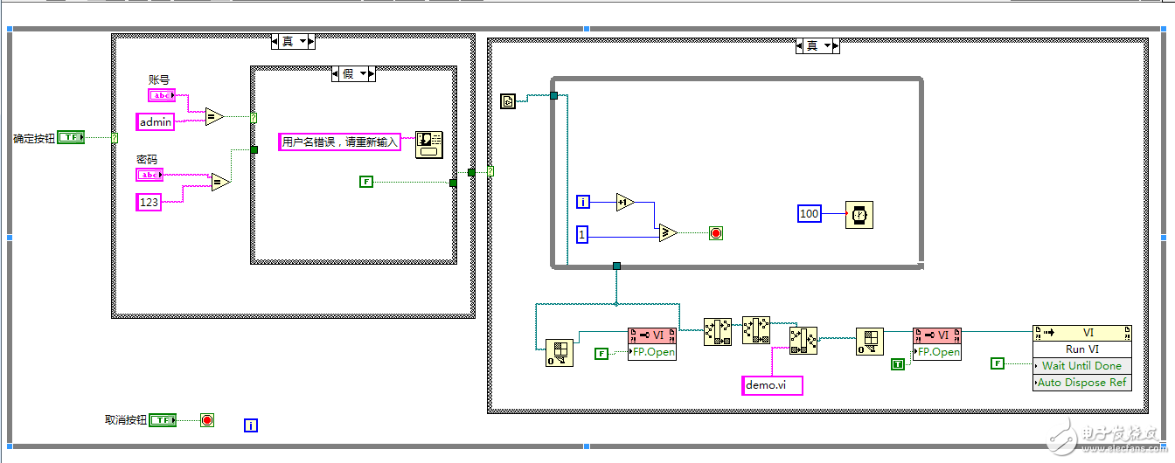This screenshot has height=463, width=1175.
Task: Click the demo.vi string constant
Action: 772,384
